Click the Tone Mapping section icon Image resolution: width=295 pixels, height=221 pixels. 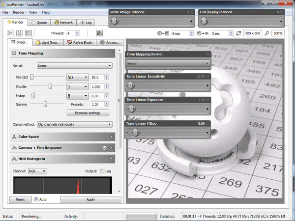pyautogui.click(x=14, y=53)
